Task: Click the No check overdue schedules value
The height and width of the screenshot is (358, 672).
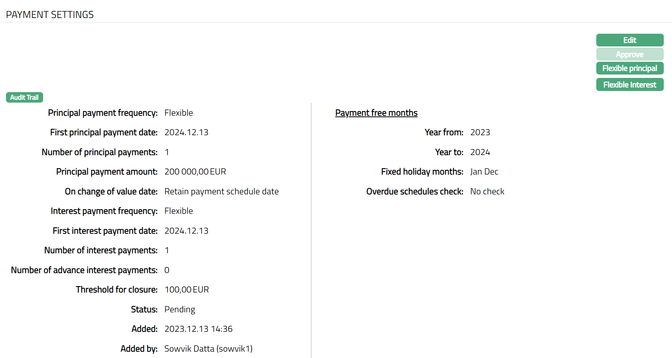Action: tap(487, 191)
